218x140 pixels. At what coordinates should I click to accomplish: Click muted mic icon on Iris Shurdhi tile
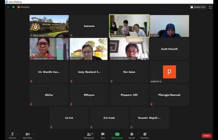(31, 82)
